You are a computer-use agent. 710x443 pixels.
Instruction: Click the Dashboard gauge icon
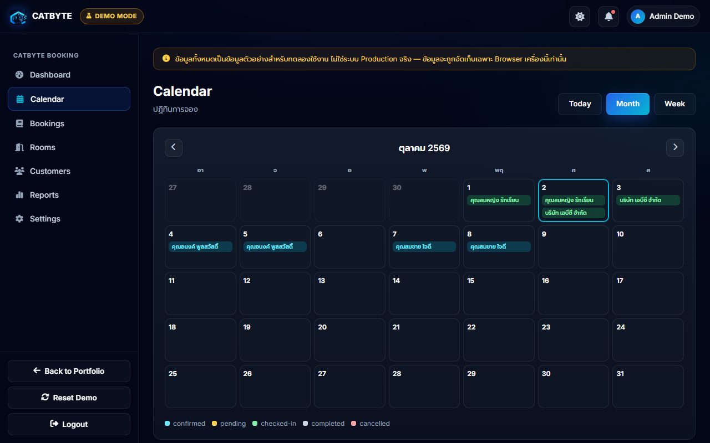point(19,75)
